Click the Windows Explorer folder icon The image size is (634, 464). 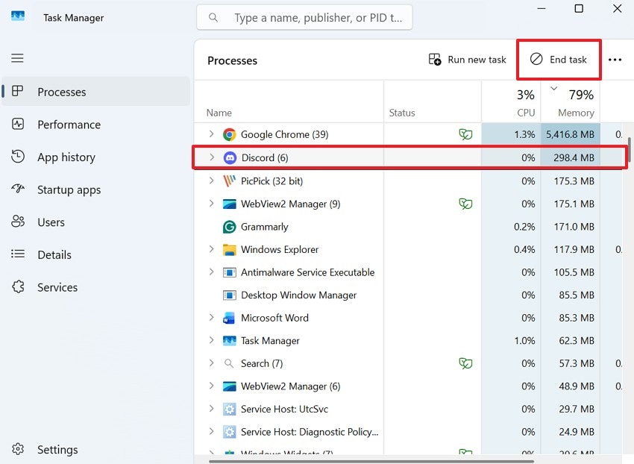tap(229, 250)
